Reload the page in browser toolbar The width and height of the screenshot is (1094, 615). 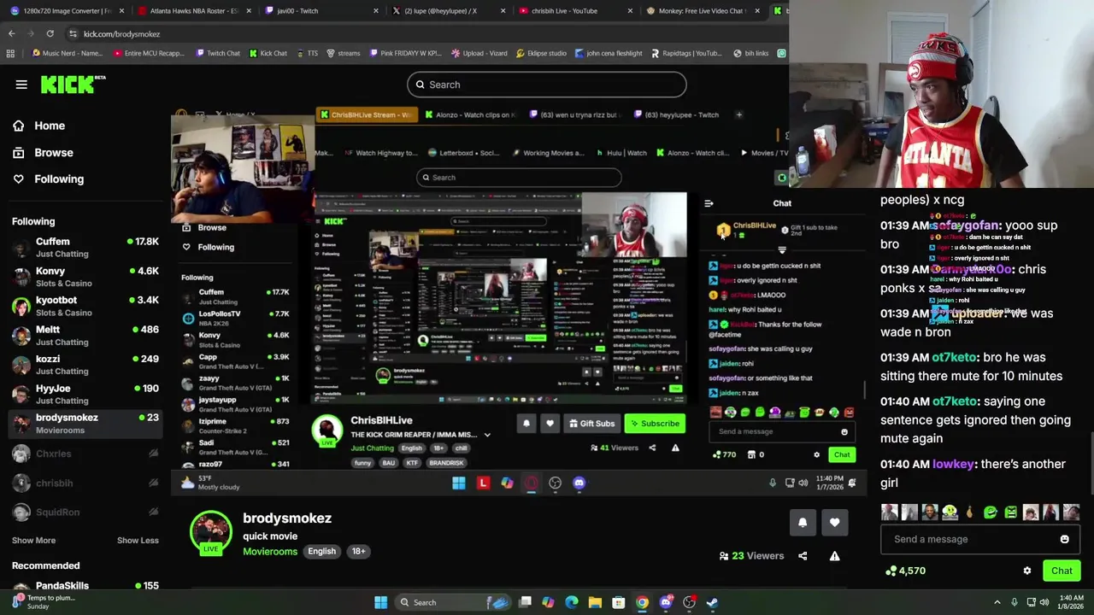pos(50,33)
